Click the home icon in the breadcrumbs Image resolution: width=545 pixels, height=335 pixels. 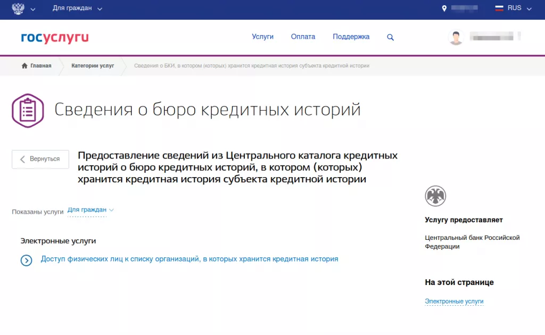[x=24, y=65]
